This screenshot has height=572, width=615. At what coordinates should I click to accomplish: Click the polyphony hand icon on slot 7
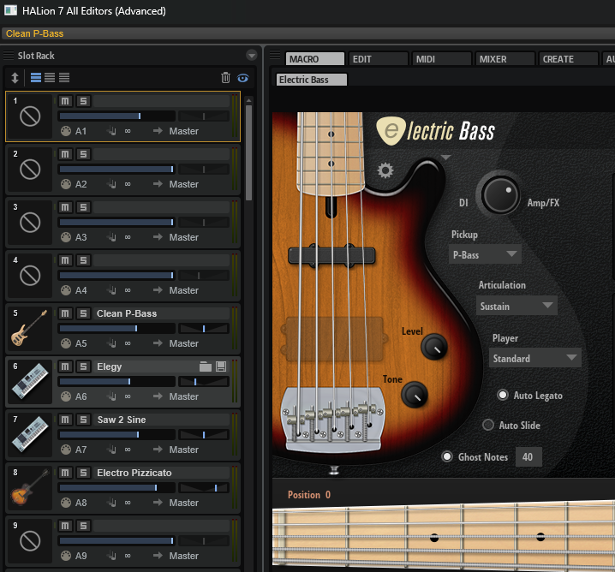[111, 450]
